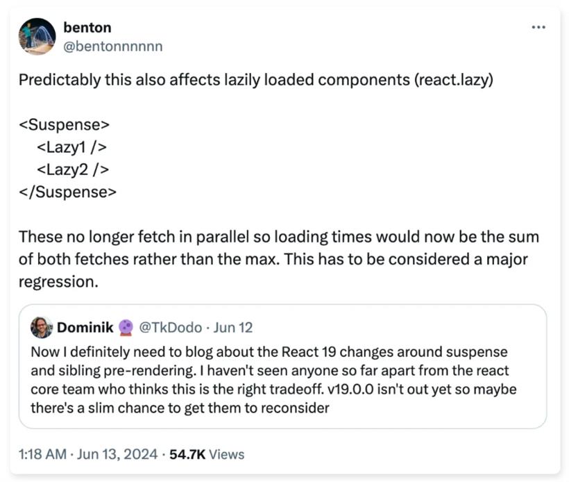Click the <Lazy2 /> line in the tweet
This screenshot has height=482, width=569.
coord(73,169)
